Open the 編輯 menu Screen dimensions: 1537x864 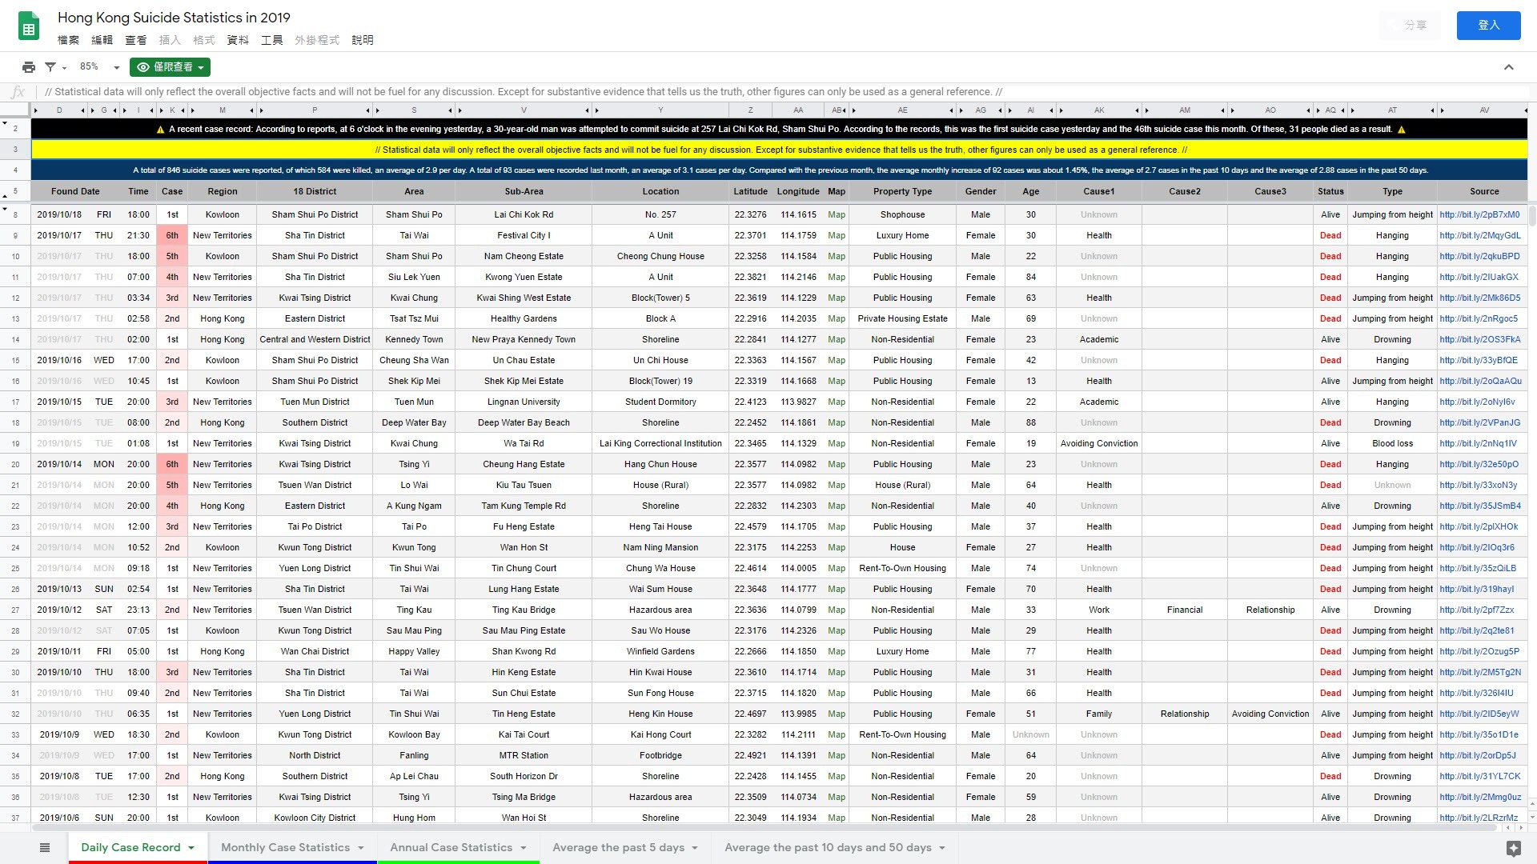pos(102,40)
